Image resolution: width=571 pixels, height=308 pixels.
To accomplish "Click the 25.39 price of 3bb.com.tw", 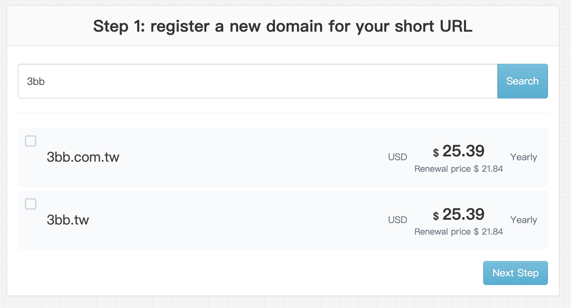I will coord(463,152).
